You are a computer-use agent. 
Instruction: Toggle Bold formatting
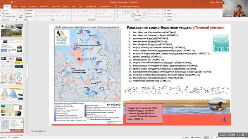click(x=38, y=15)
